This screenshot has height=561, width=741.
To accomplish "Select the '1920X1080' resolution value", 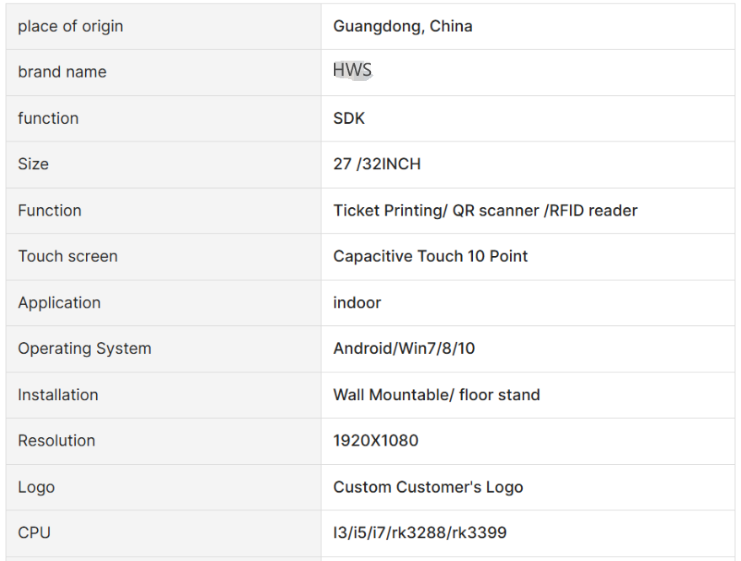I will [x=376, y=441].
